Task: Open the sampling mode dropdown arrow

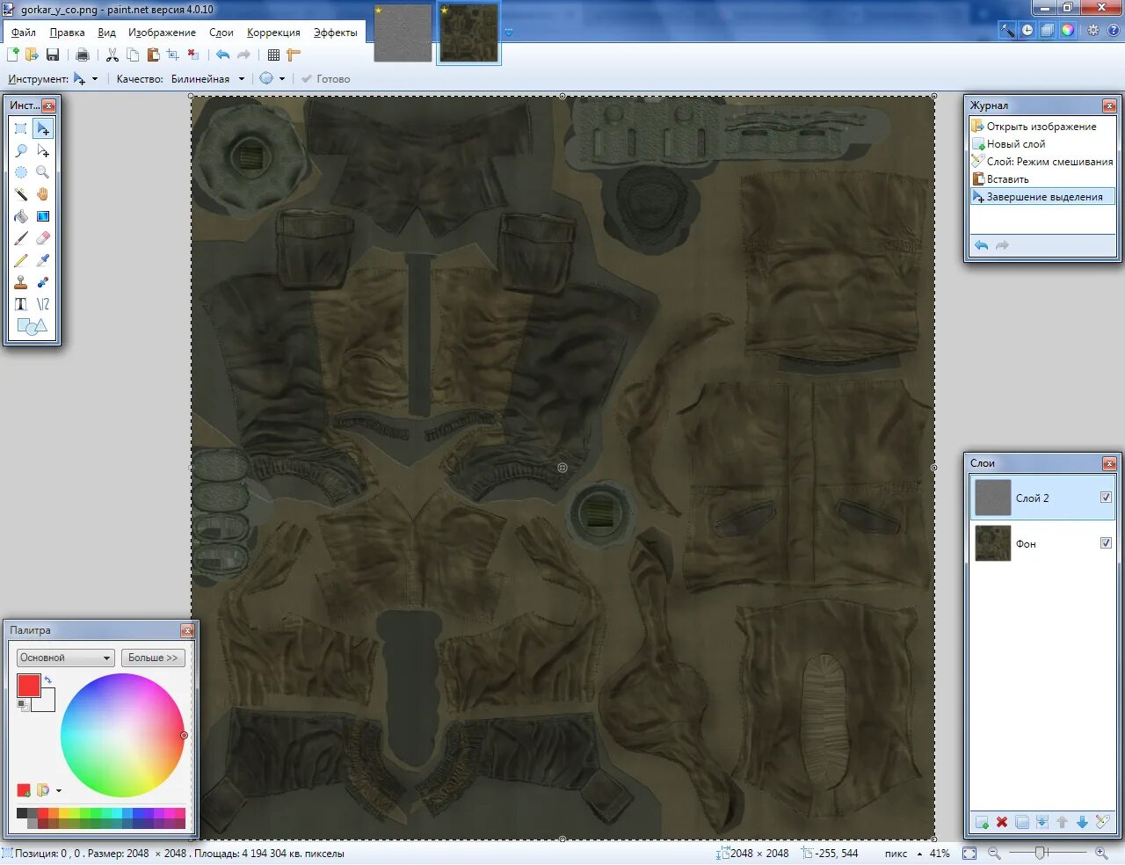Action: point(282,79)
